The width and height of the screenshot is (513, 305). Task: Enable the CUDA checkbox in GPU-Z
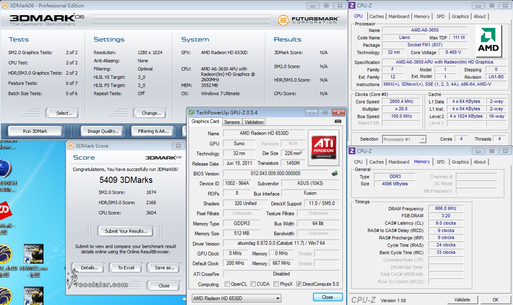(x=253, y=284)
